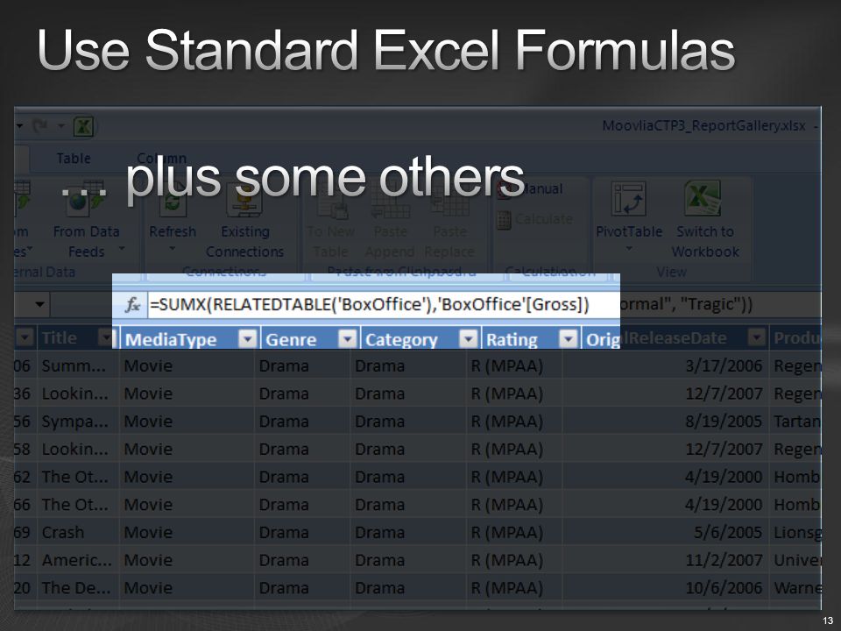
Task: Click the redo arrow in quick access toolbar
Action: click(39, 126)
